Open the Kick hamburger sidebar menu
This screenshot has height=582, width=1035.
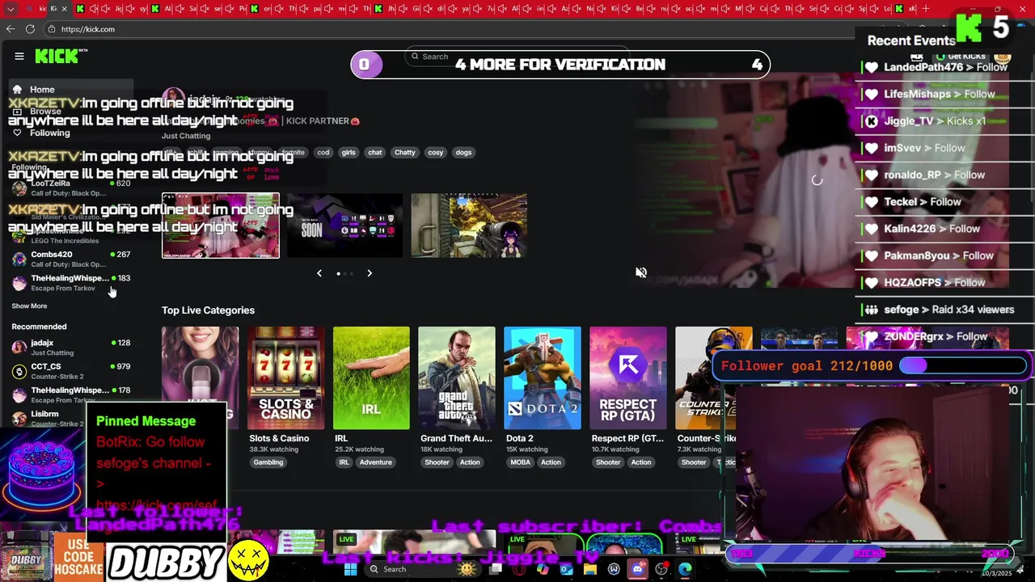(19, 56)
